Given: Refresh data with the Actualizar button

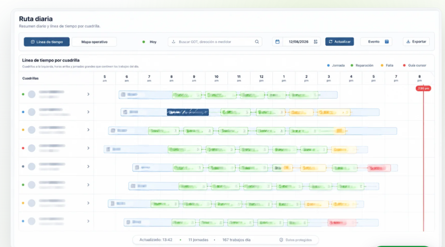Looking at the screenshot, I should 339,42.
